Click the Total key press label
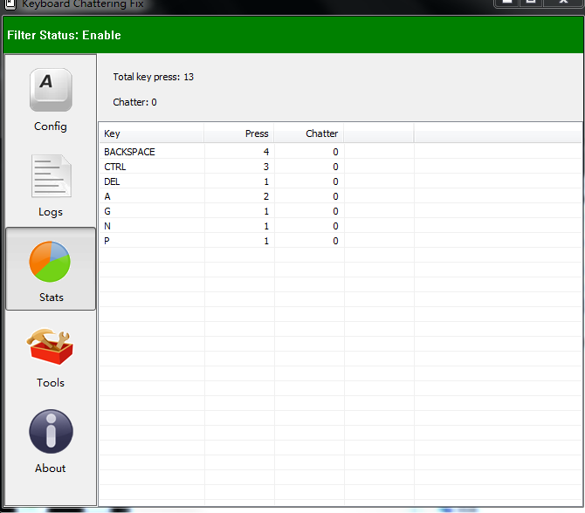This screenshot has width=585, height=513. [153, 77]
